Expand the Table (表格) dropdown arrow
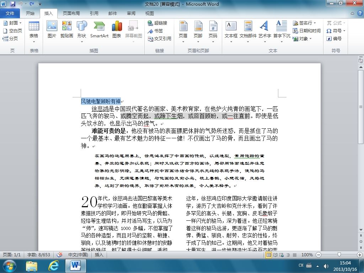The height and width of the screenshot is (273, 364). 34,42
